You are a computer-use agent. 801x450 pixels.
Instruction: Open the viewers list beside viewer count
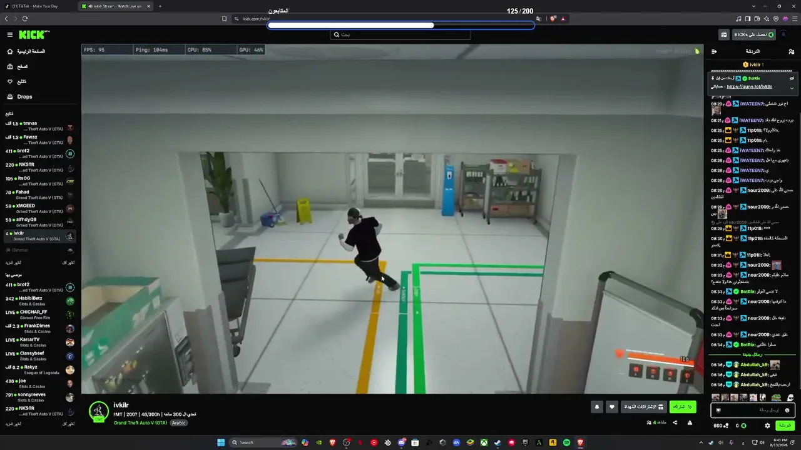click(650, 422)
